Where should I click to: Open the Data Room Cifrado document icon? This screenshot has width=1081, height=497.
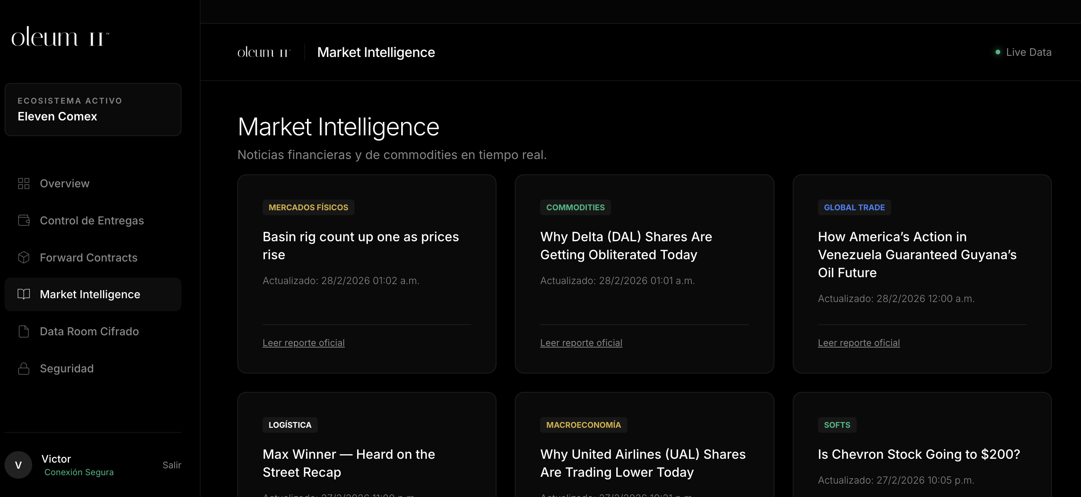coord(23,331)
